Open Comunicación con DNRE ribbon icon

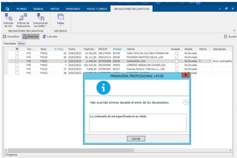tap(40, 17)
